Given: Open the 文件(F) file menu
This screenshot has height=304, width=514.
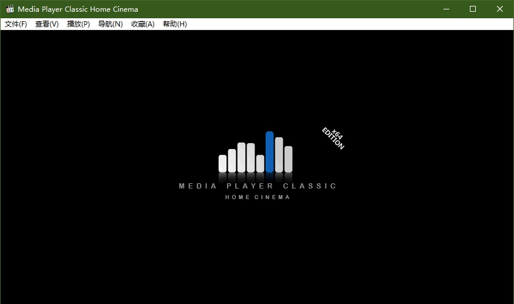Looking at the screenshot, I should click(16, 24).
